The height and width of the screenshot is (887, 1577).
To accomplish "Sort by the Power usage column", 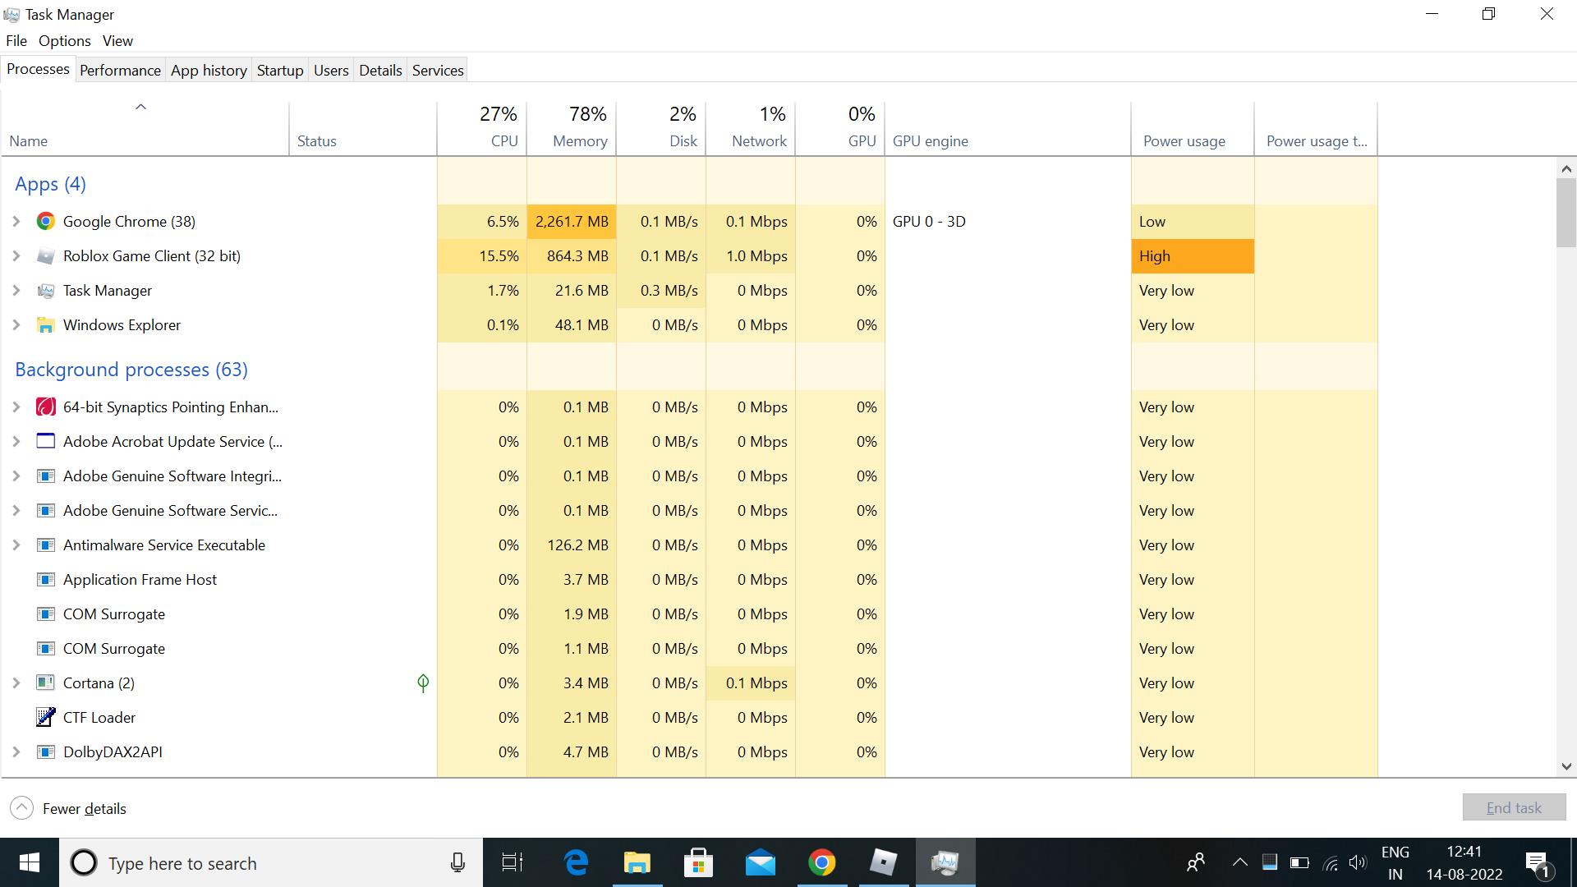I will (x=1193, y=128).
